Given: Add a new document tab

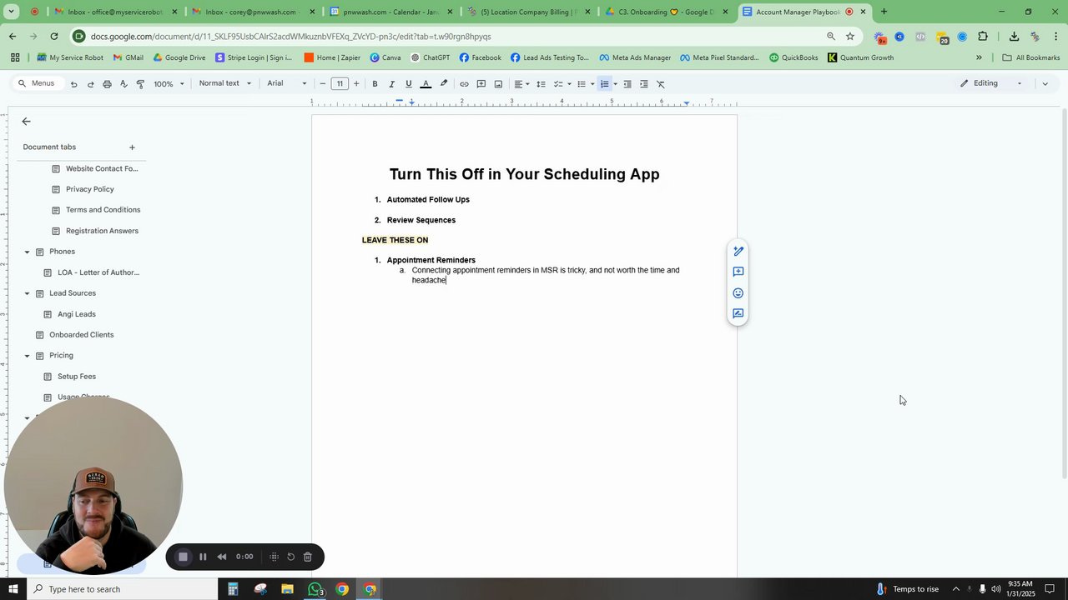Looking at the screenshot, I should 132,147.
